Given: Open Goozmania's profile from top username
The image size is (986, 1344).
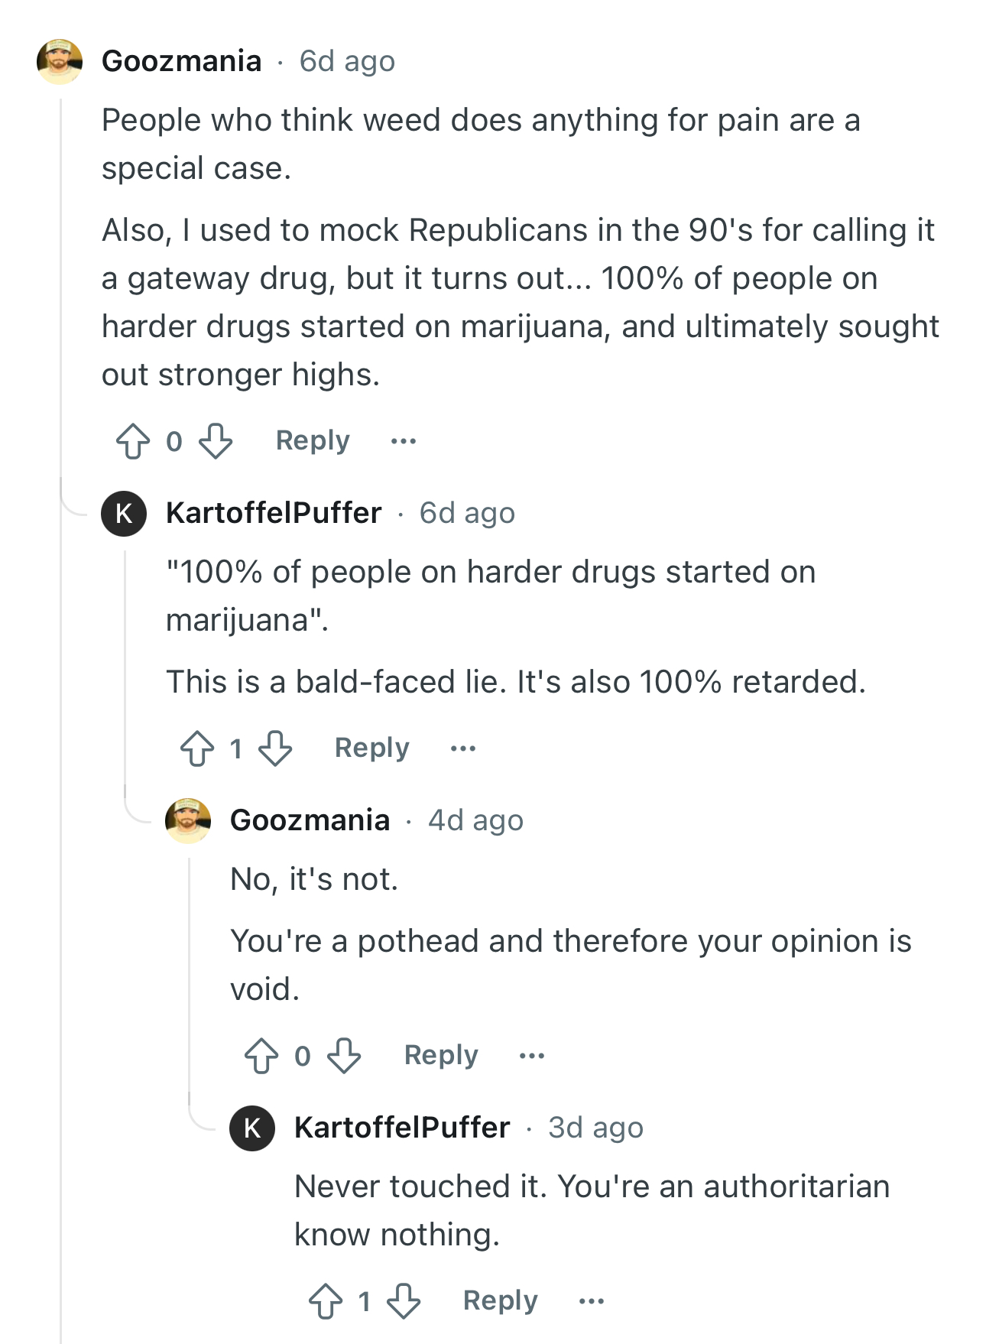Looking at the screenshot, I should pyautogui.click(x=182, y=60).
